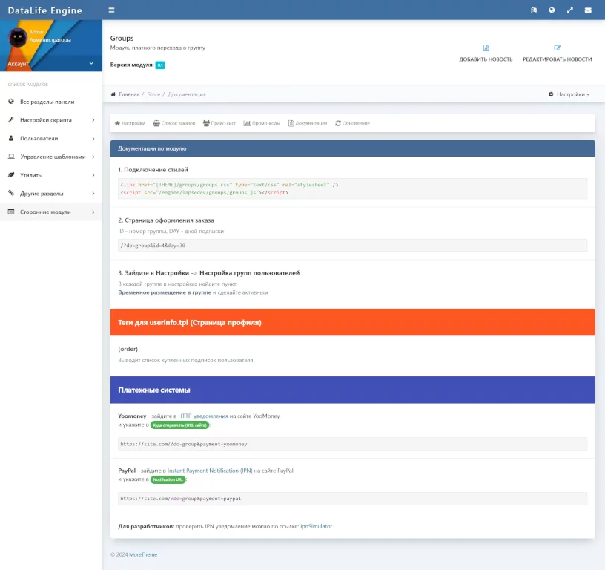Click the groups.css stylesheet code block

(353, 189)
